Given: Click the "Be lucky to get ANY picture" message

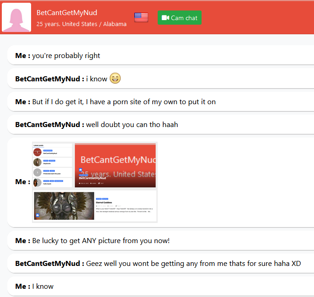Looking at the screenshot, I should pyautogui.click(x=101, y=240).
